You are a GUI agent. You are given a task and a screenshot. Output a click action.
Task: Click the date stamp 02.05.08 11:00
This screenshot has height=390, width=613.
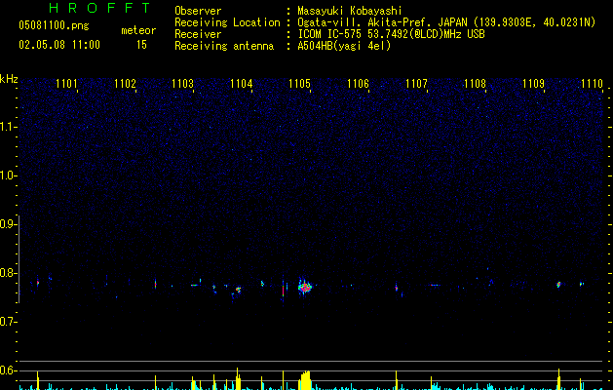coord(59,45)
